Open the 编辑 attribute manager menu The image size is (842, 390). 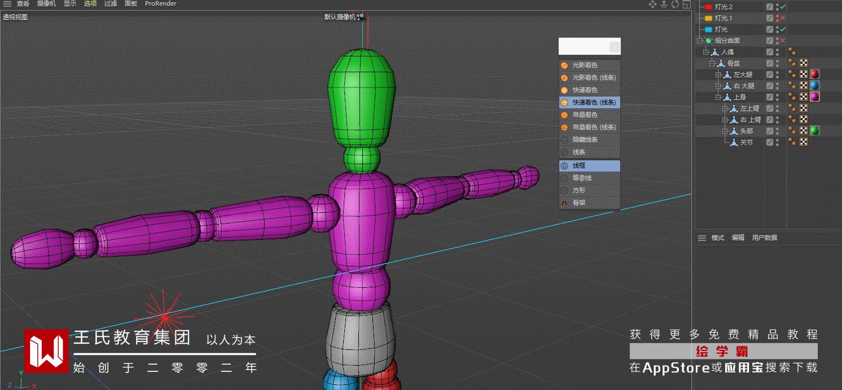[x=738, y=238]
